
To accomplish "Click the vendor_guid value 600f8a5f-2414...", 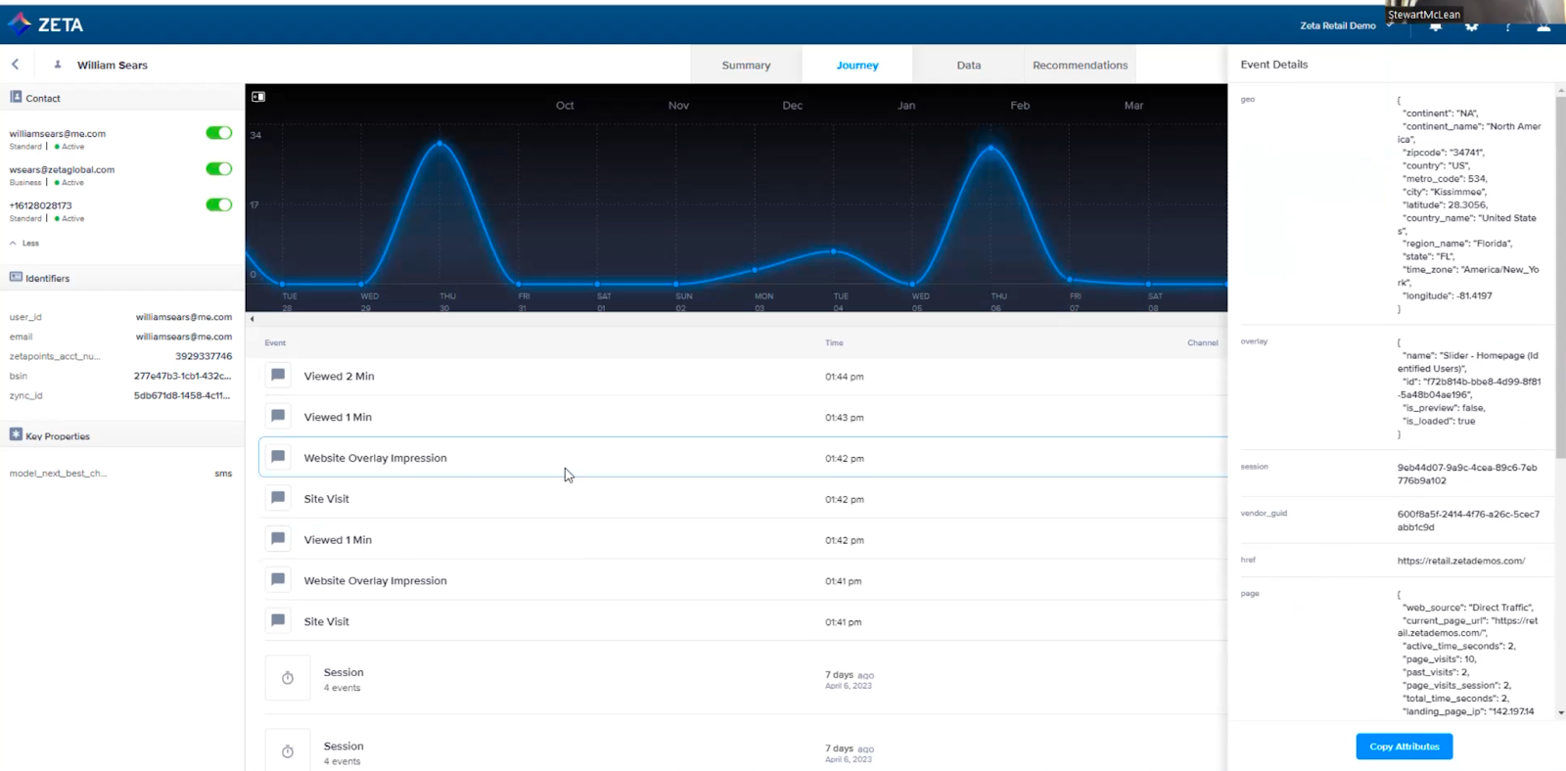I will (x=1468, y=521).
